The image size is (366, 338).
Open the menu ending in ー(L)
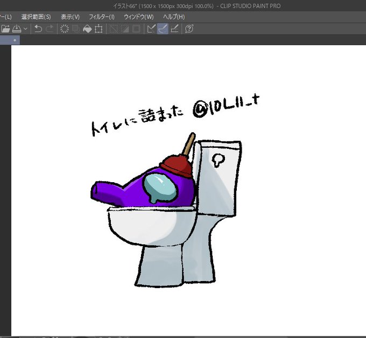point(5,17)
